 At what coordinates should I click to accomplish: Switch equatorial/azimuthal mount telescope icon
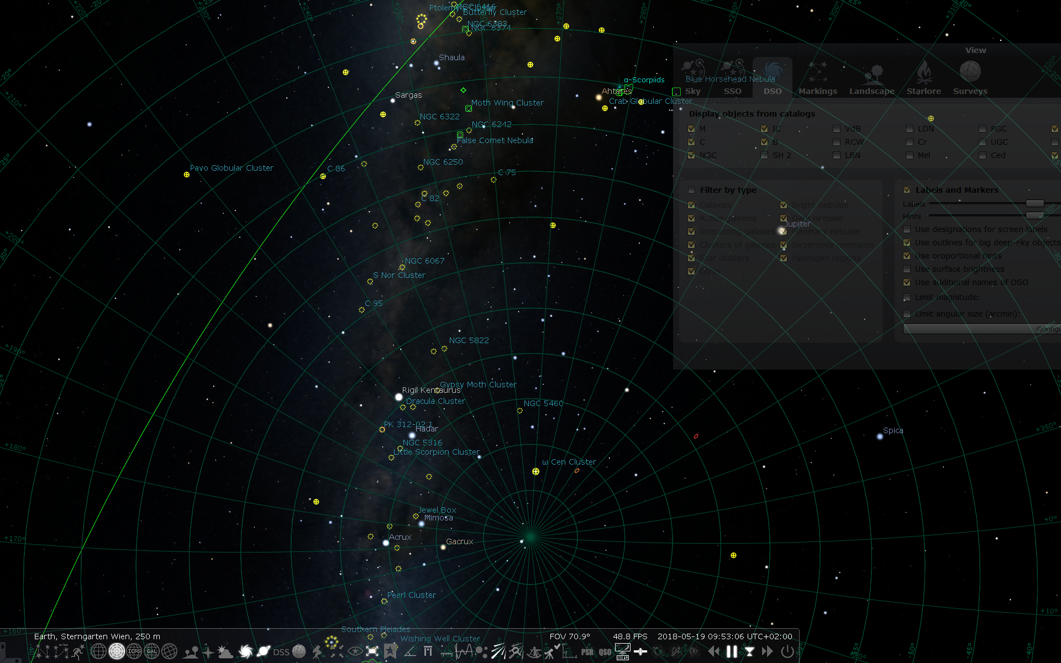317,652
